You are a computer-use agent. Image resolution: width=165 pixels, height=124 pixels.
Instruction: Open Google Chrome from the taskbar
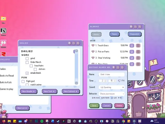pos(123,121)
